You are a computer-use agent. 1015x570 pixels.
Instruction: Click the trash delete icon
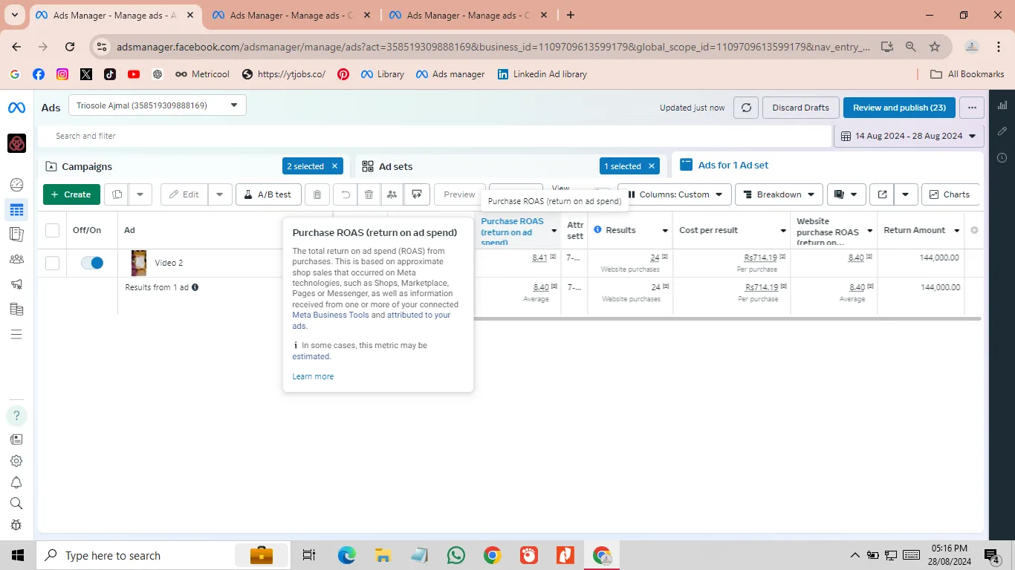(x=369, y=194)
